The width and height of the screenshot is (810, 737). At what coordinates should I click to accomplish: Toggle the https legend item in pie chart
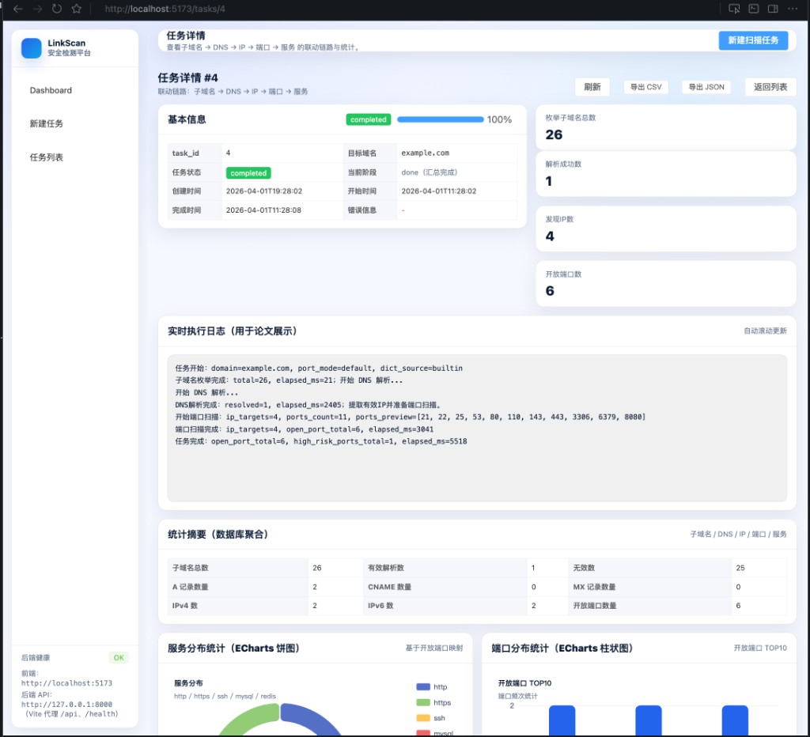(433, 702)
